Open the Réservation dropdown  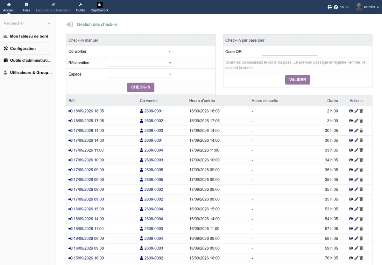click(140, 63)
